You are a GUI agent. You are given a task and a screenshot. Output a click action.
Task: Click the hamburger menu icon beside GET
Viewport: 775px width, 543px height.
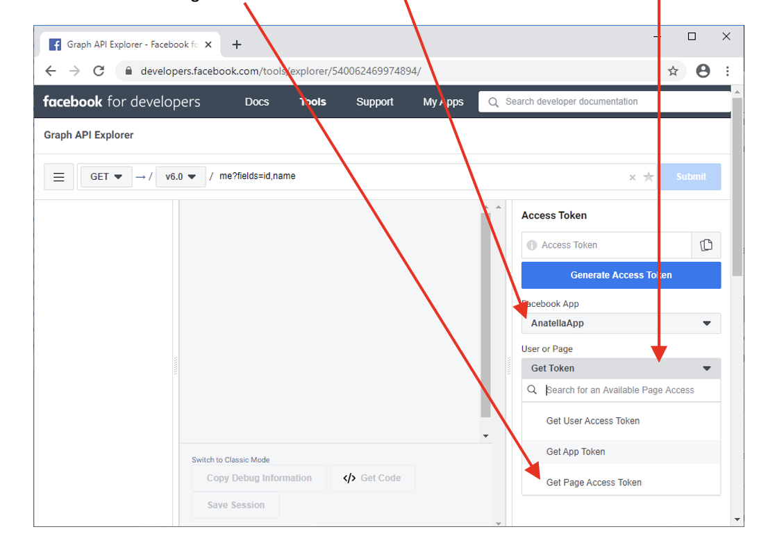click(x=59, y=177)
